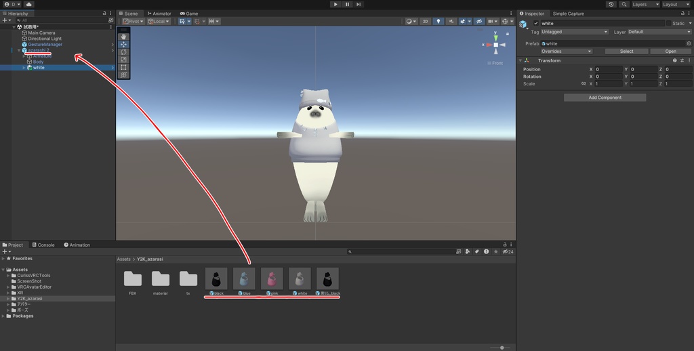Select the Rotate tool
Image resolution: width=694 pixels, height=351 pixels.
[x=123, y=51]
